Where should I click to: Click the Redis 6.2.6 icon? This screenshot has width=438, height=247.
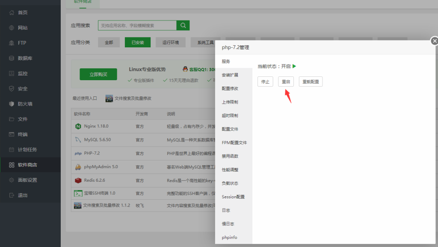tap(78, 180)
